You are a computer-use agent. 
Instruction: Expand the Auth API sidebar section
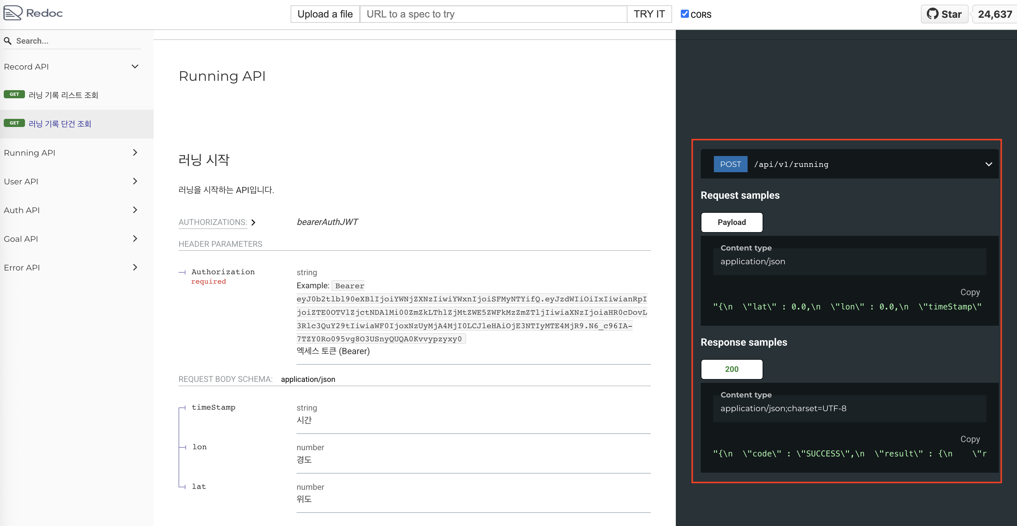pos(76,210)
